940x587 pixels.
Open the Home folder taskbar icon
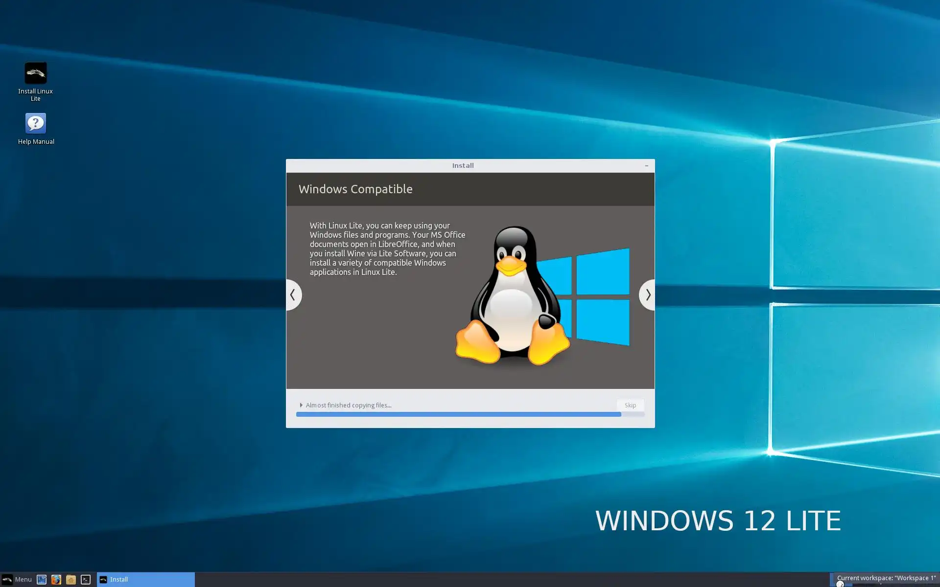pyautogui.click(x=71, y=580)
